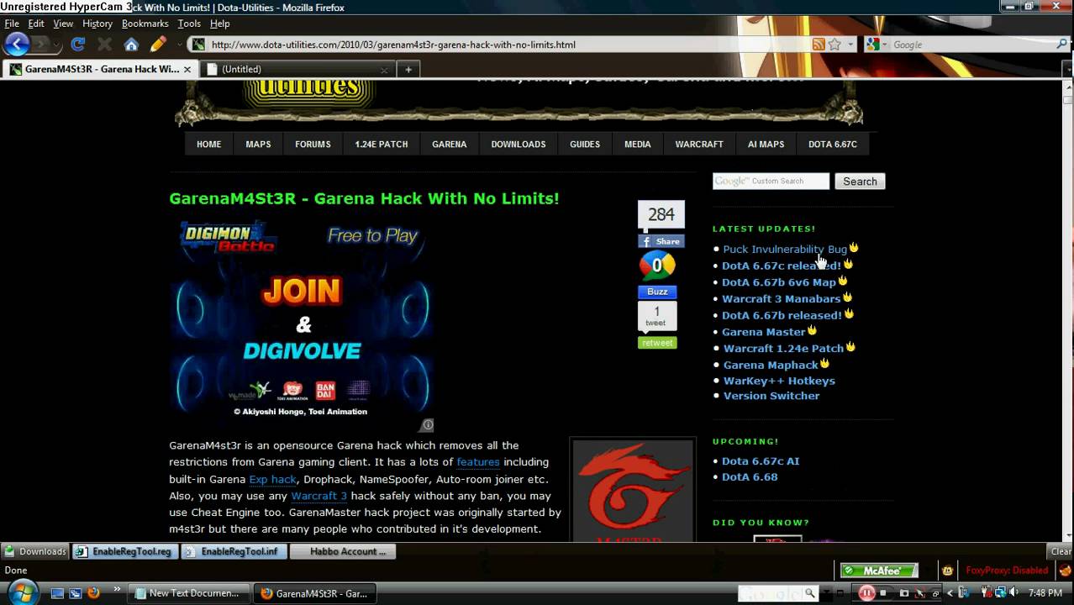Open GUIDES in the navigation bar
Viewport: 1074px width, 605px height.
point(585,145)
